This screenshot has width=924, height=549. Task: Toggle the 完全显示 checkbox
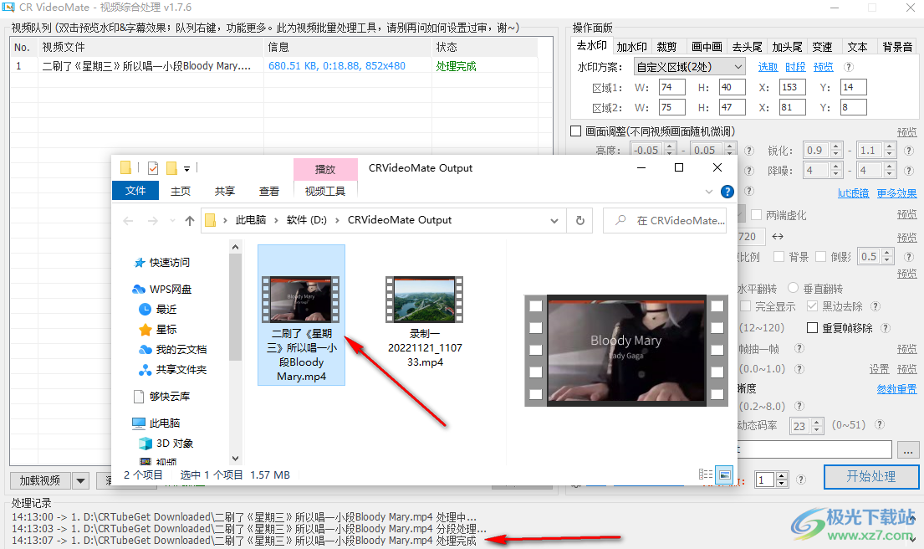pyautogui.click(x=745, y=306)
